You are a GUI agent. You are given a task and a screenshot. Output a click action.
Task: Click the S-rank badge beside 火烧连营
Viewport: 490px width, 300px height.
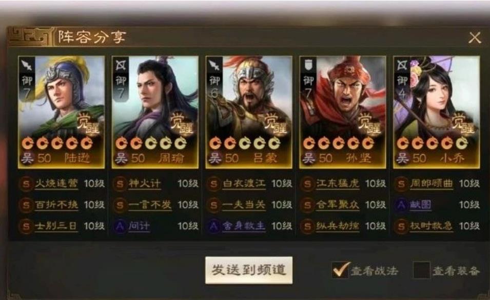tap(26, 184)
